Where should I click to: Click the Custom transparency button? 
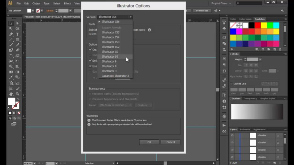(x=143, y=105)
